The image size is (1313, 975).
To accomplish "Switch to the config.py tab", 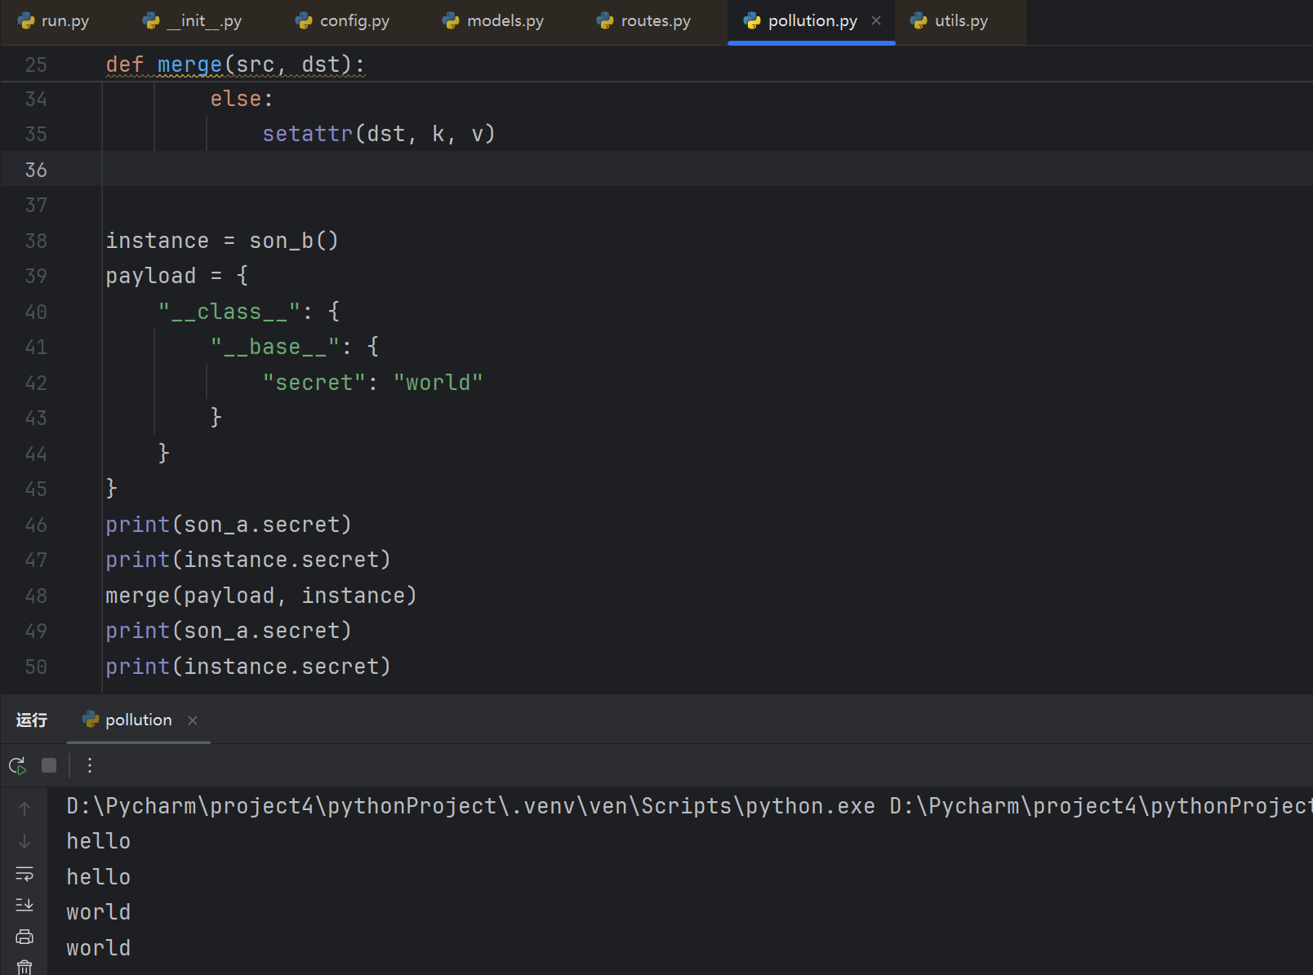I will (x=343, y=21).
